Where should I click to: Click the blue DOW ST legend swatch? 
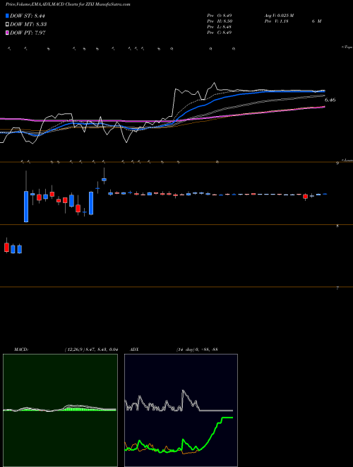click(7, 16)
